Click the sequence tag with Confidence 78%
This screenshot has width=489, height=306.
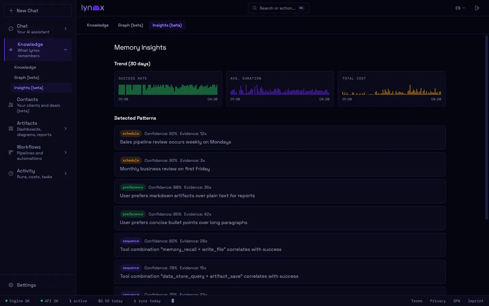click(131, 268)
